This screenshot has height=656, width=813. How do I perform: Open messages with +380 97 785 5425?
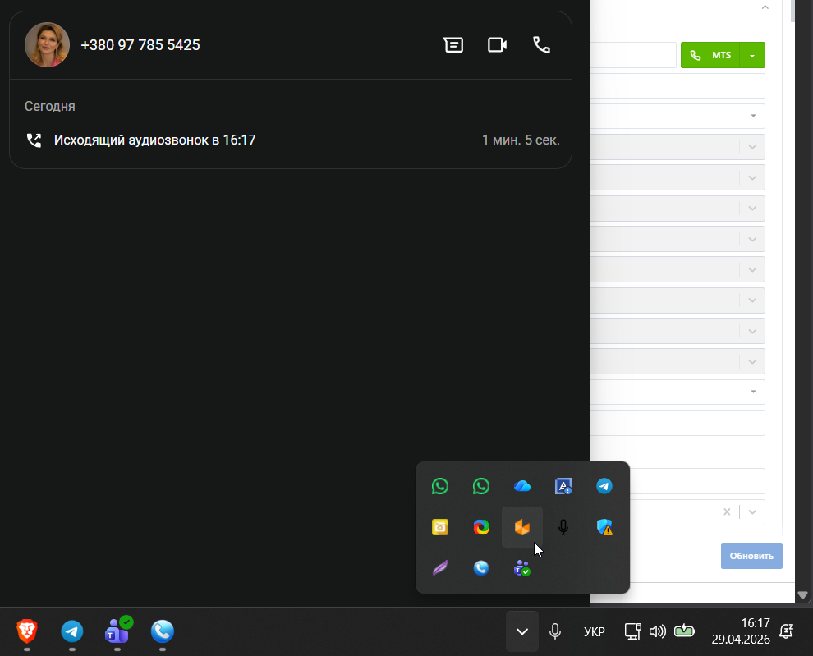[x=453, y=45]
